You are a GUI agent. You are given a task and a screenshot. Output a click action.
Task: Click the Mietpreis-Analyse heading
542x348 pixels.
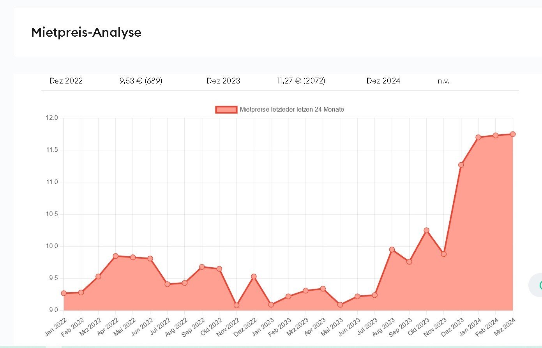point(86,32)
